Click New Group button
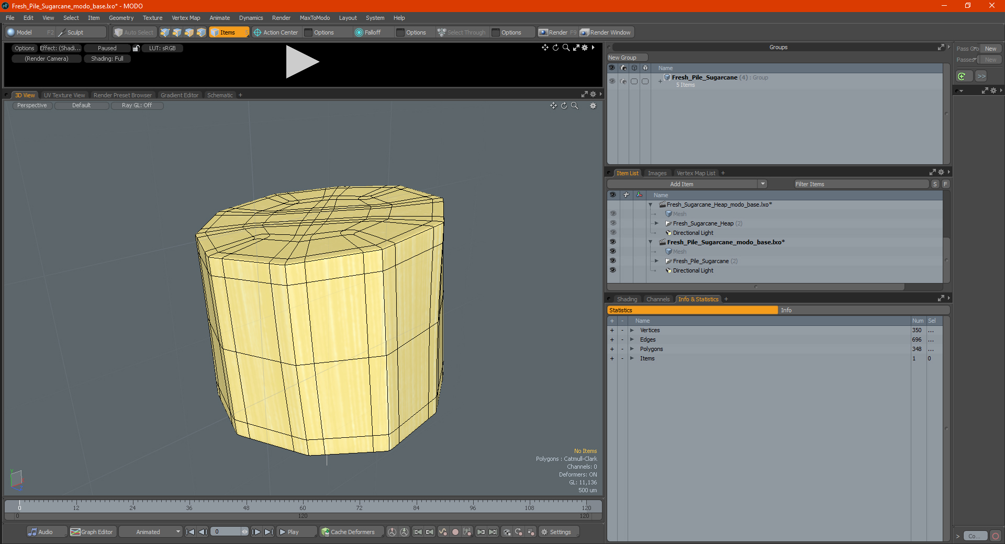 (628, 58)
